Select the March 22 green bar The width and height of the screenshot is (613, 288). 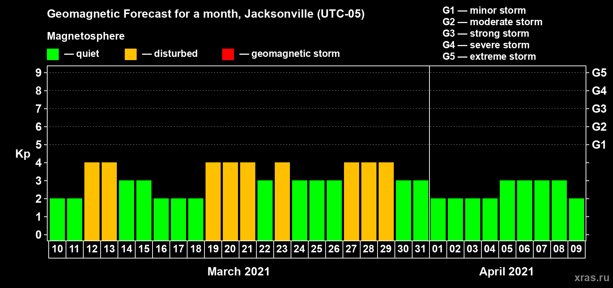point(265,210)
